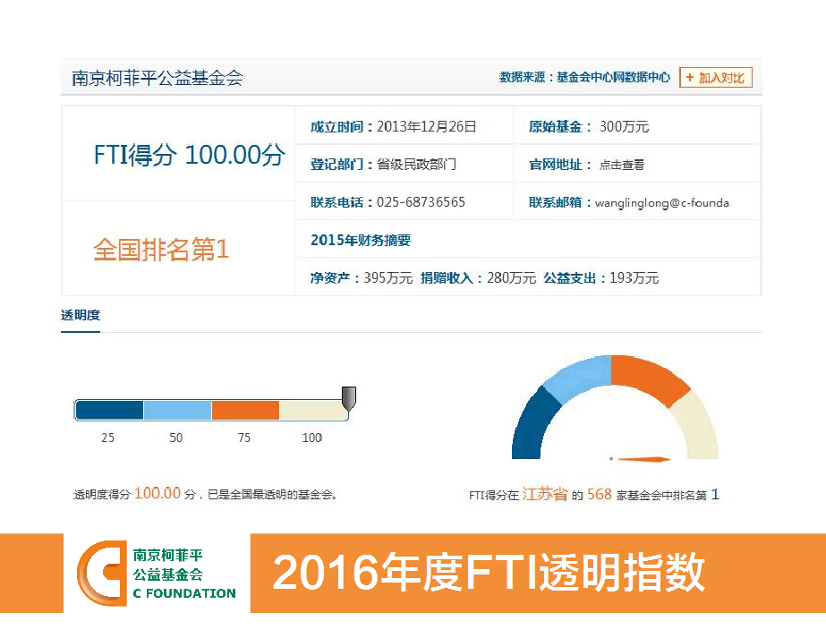Viewport: 826px width, 638px height.
Task: Click the orange segment of the score bar
Action: coord(245,410)
